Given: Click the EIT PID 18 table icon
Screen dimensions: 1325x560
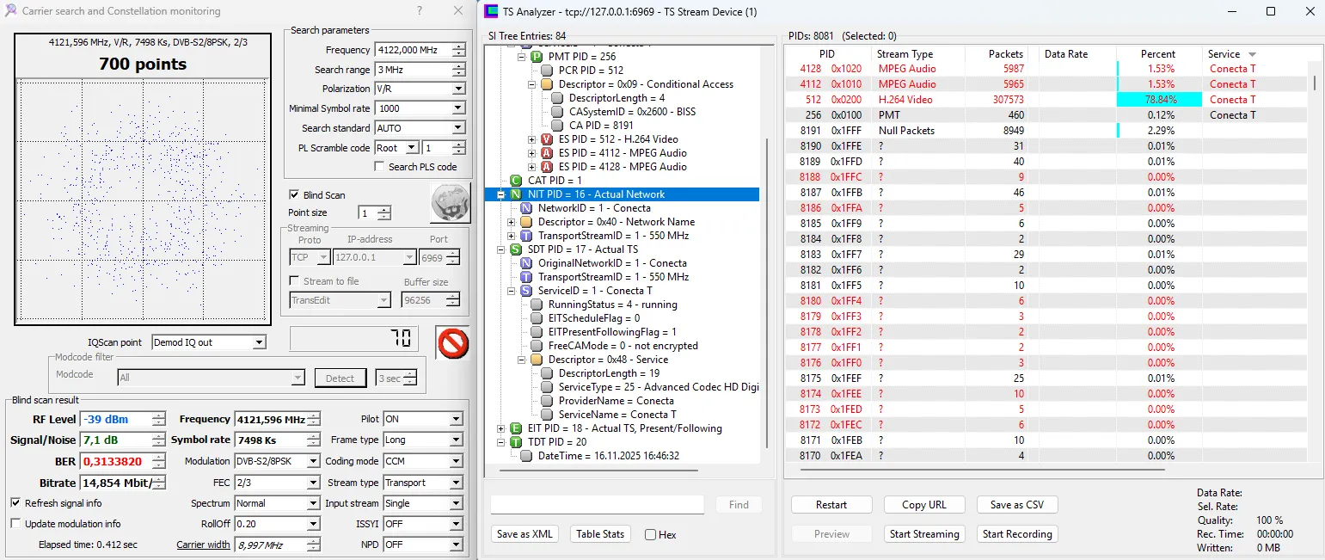Looking at the screenshot, I should coord(516,428).
